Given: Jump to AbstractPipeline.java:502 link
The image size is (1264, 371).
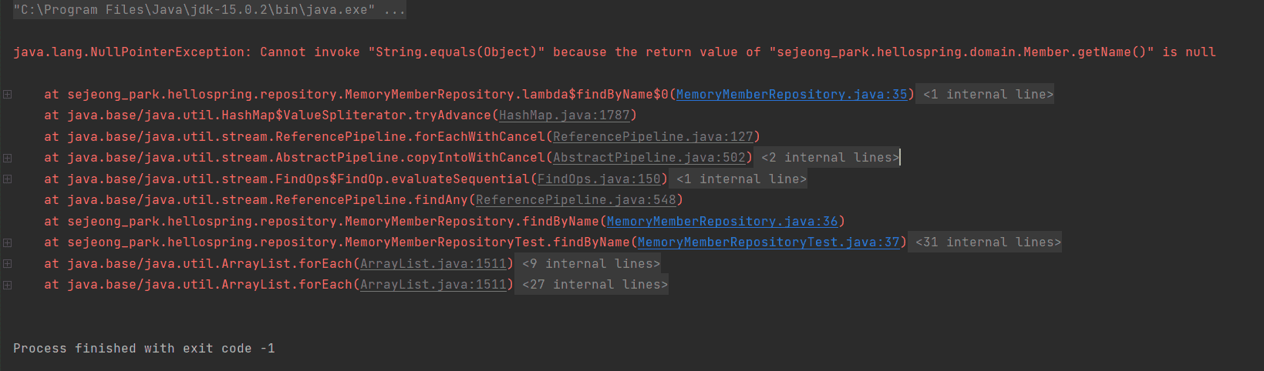Looking at the screenshot, I should (x=649, y=158).
